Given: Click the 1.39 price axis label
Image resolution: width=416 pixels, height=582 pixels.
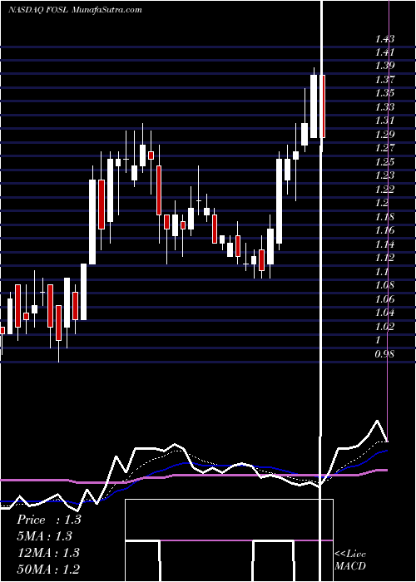Looking at the screenshot, I should click(x=384, y=66).
